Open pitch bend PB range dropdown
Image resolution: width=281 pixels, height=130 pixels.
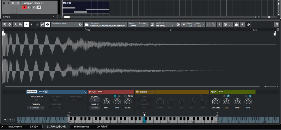11,120
